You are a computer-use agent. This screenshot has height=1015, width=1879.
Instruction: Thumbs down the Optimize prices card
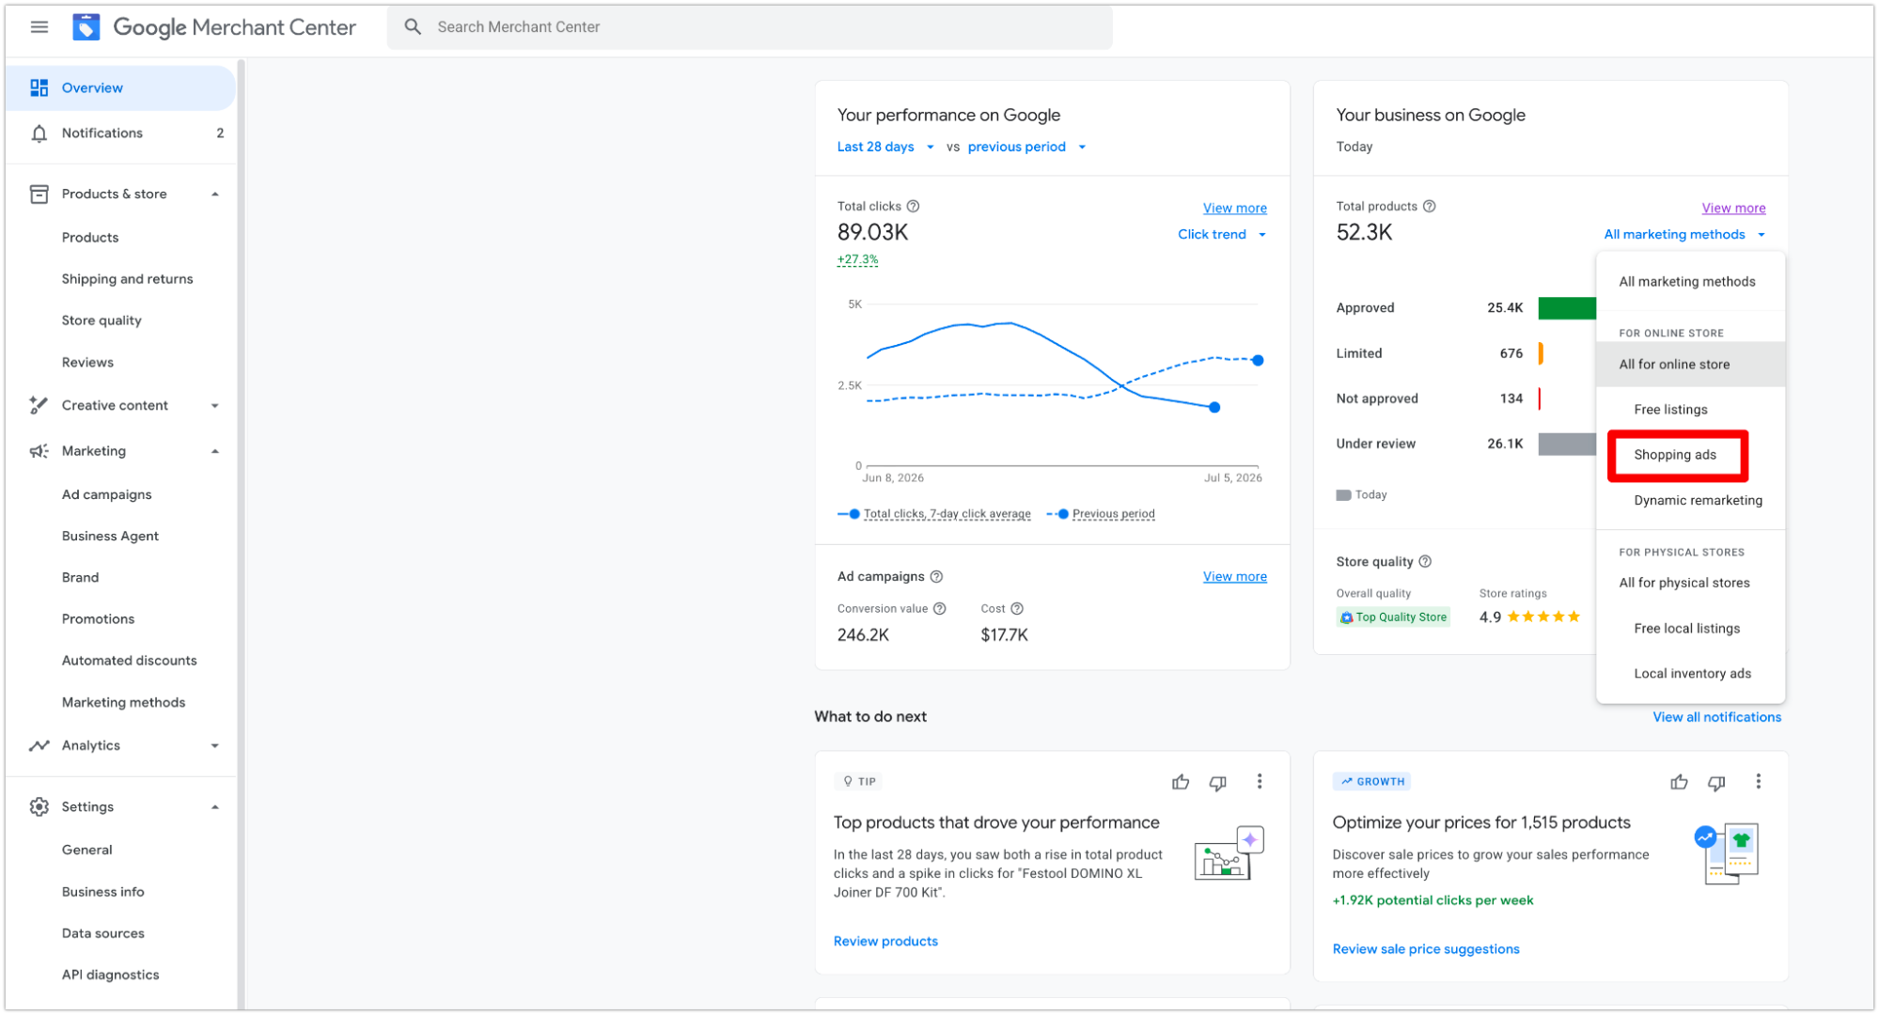tap(1716, 783)
